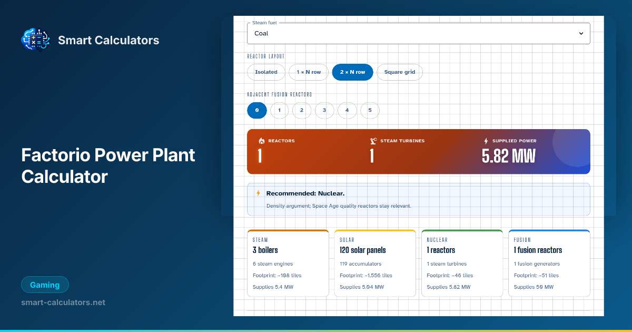Click the Supplies 5.04 MW text

pos(362,287)
